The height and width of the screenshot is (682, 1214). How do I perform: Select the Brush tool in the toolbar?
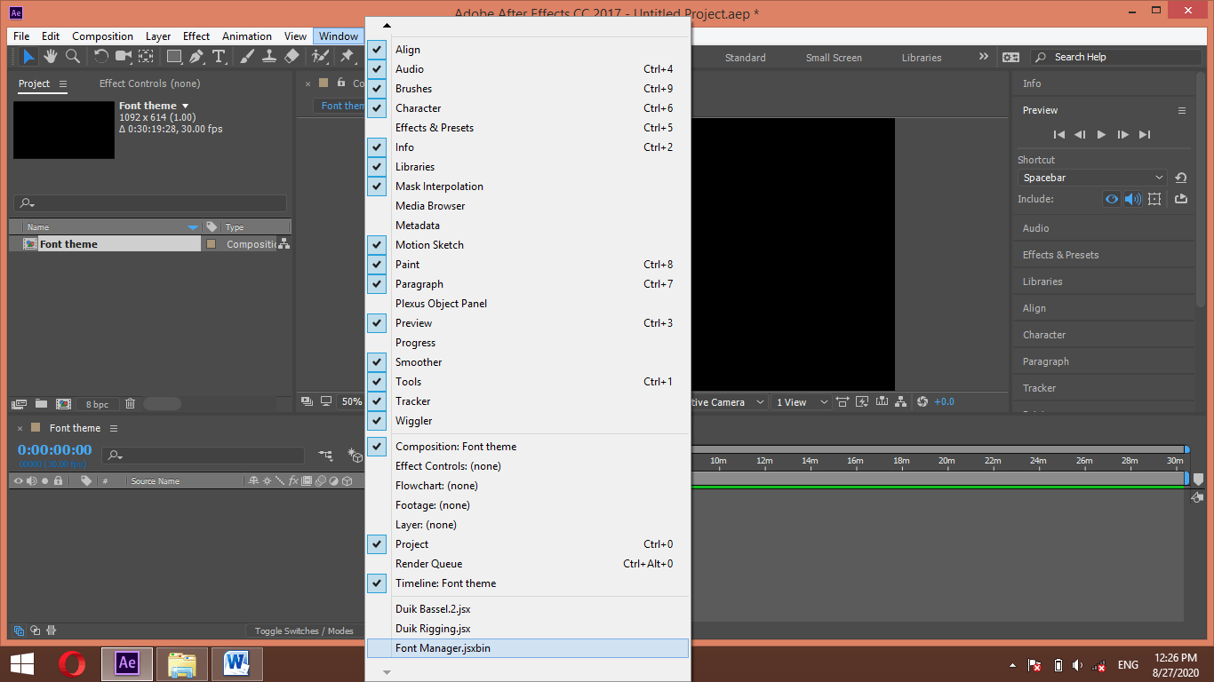246,56
